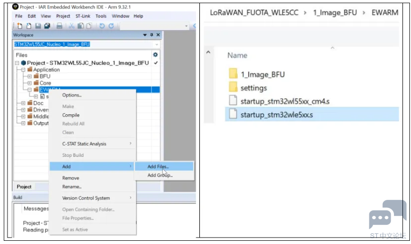Click the Application folder icon
The height and width of the screenshot is (244, 411).
click(30, 69)
